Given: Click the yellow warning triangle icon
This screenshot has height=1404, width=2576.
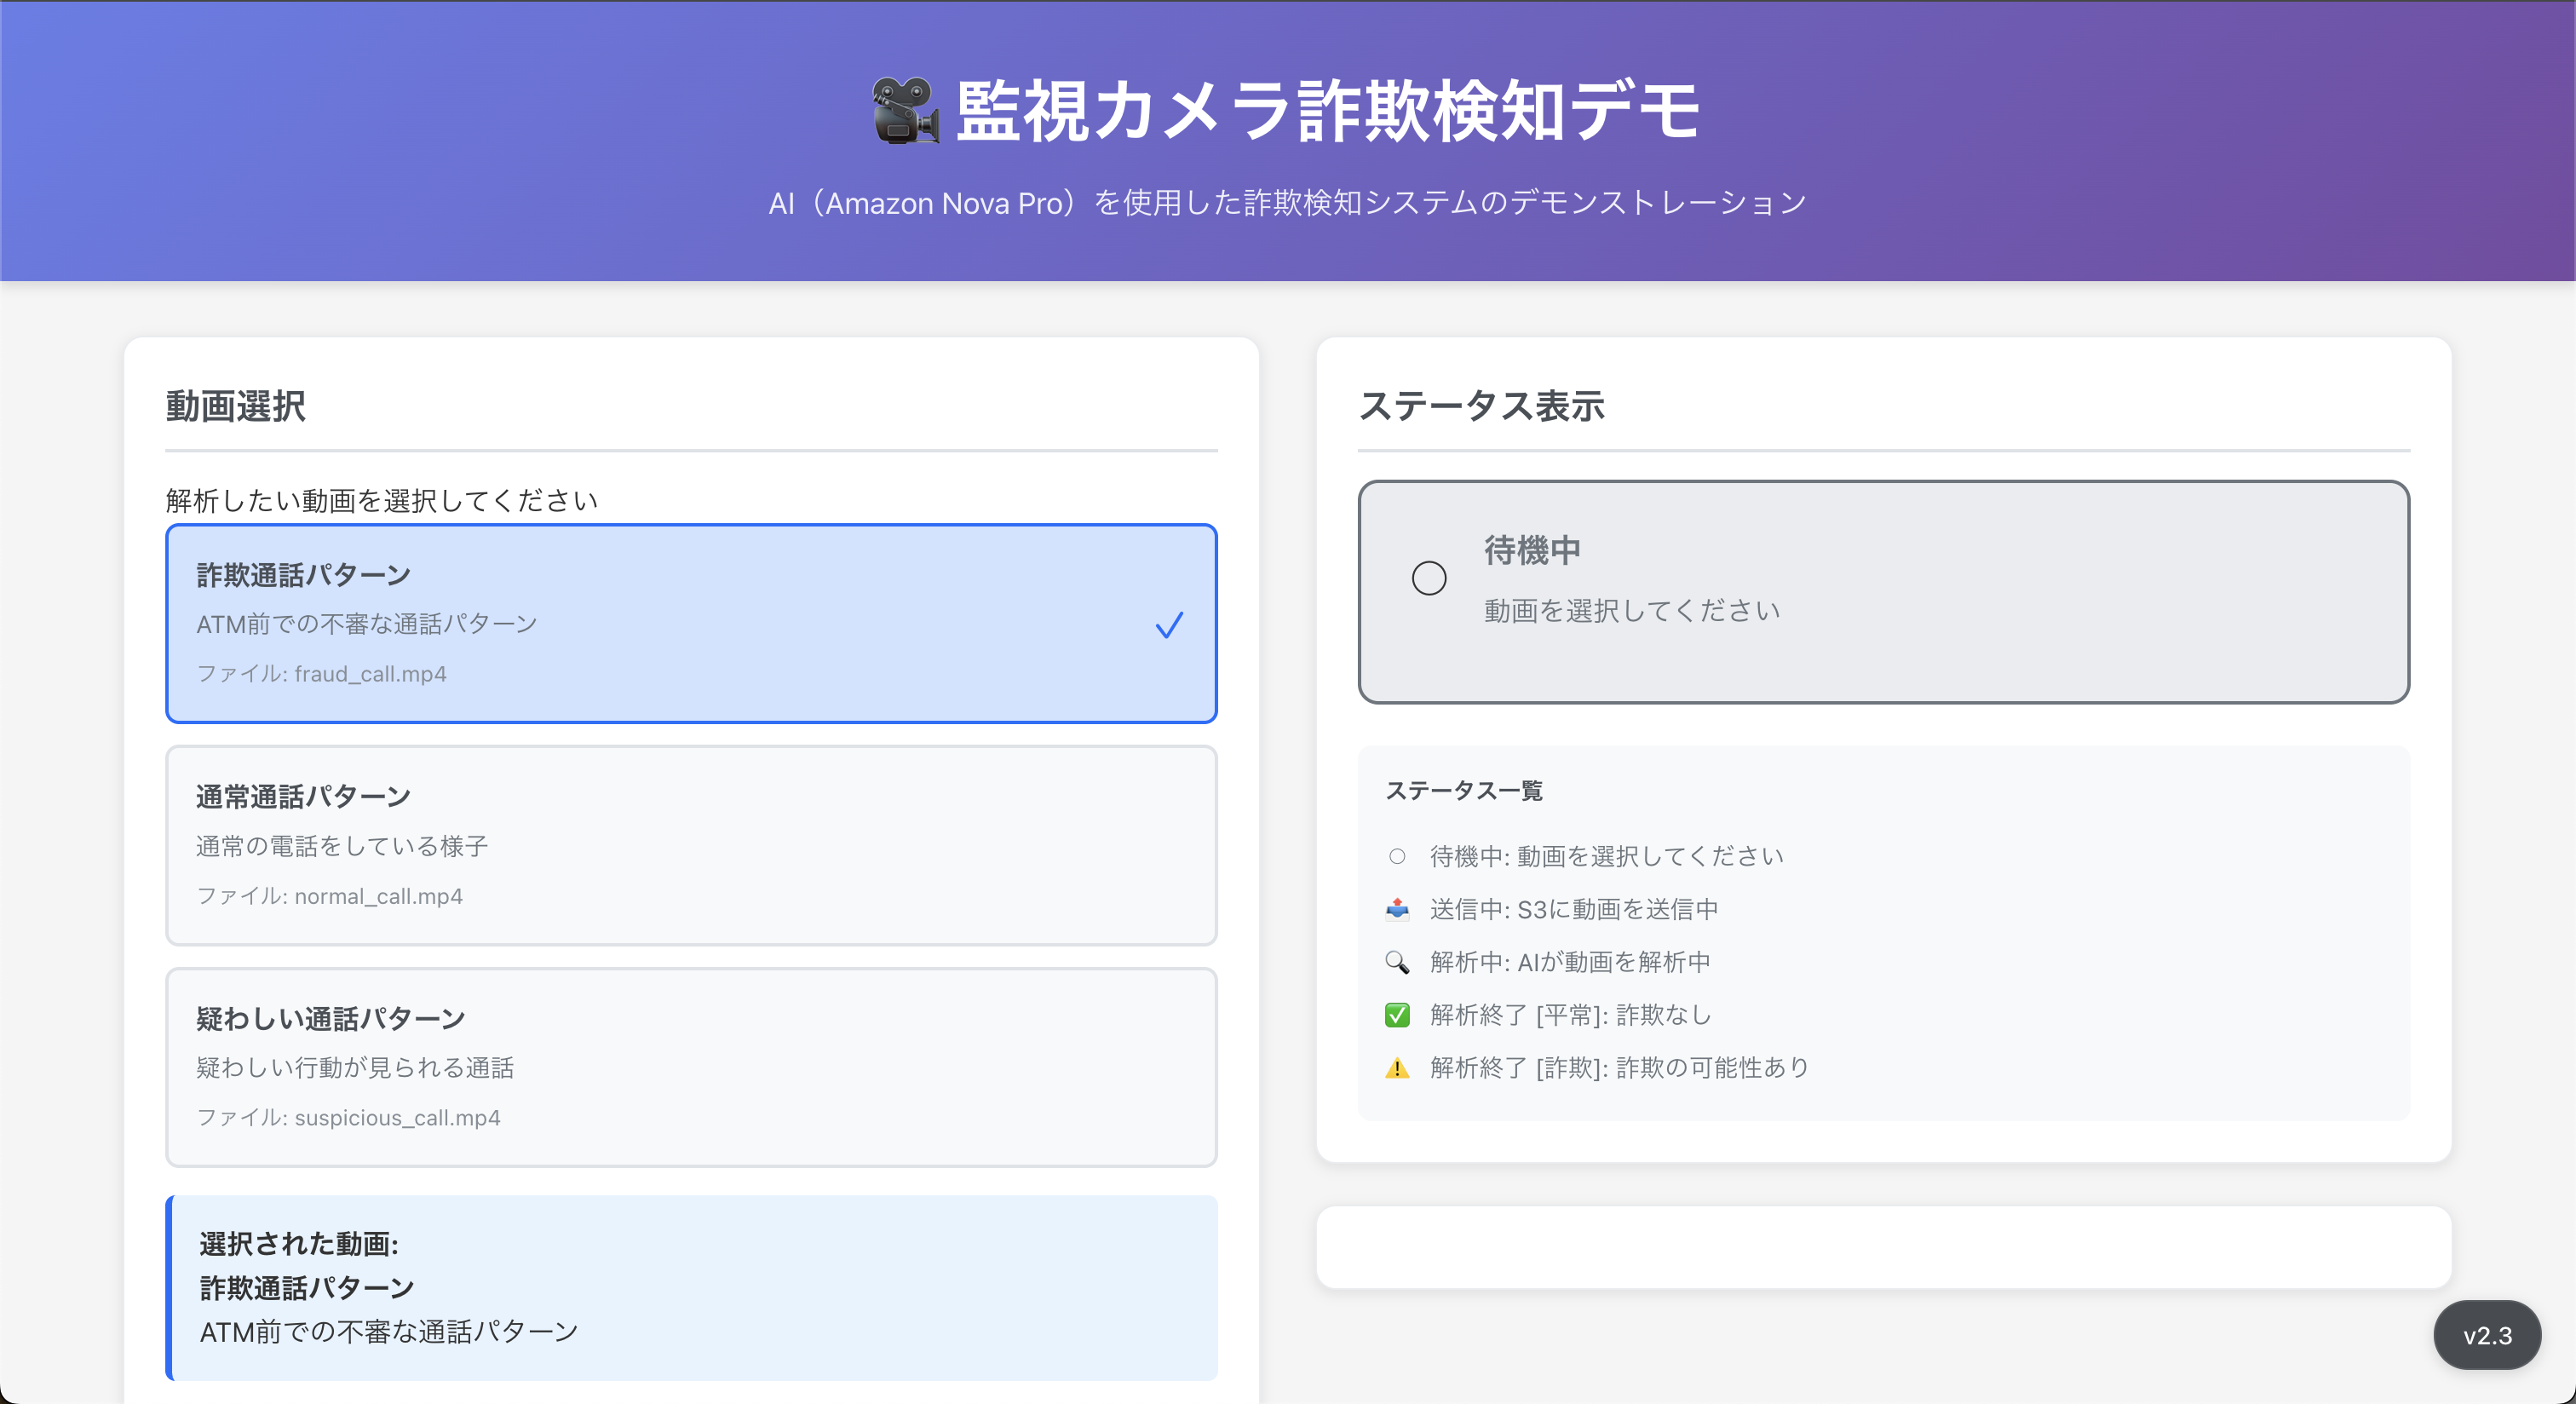Looking at the screenshot, I should point(1397,1068).
